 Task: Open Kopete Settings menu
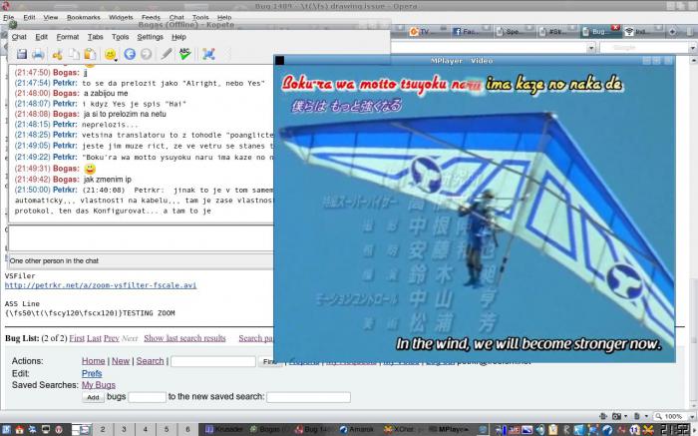point(150,37)
